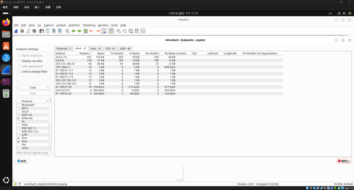Check the Bluetooth protocol box

point(19,105)
